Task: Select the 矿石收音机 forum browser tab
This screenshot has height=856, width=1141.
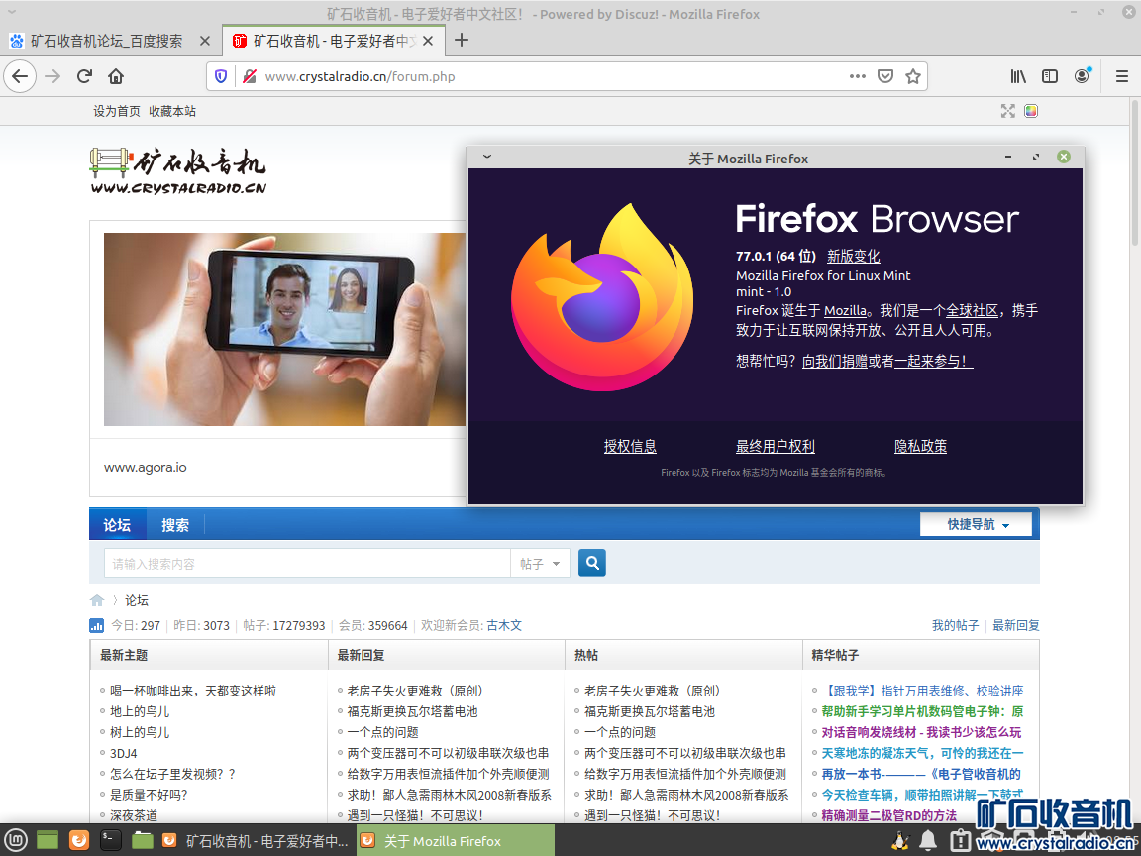Action: (x=333, y=41)
